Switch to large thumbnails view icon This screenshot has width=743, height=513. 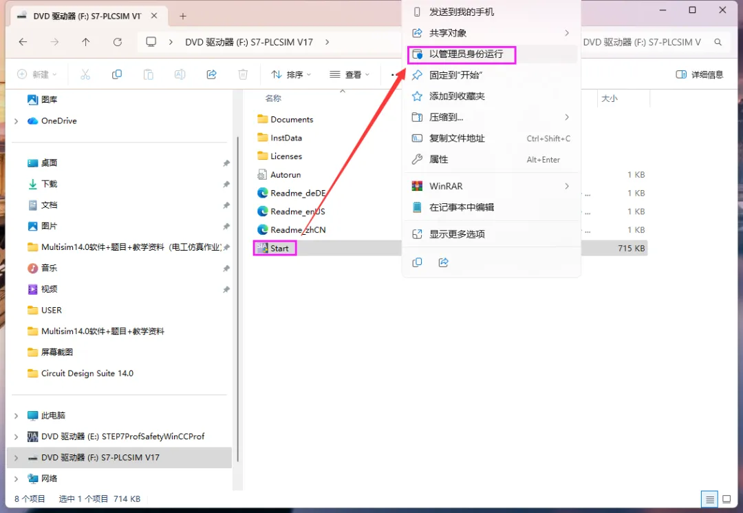click(726, 499)
